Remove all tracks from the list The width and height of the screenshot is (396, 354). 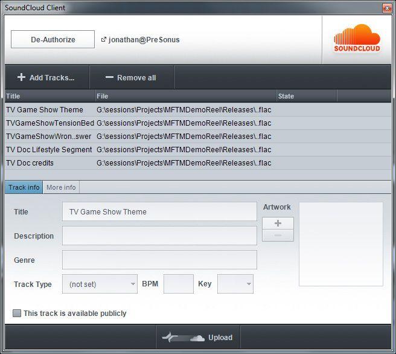point(132,77)
